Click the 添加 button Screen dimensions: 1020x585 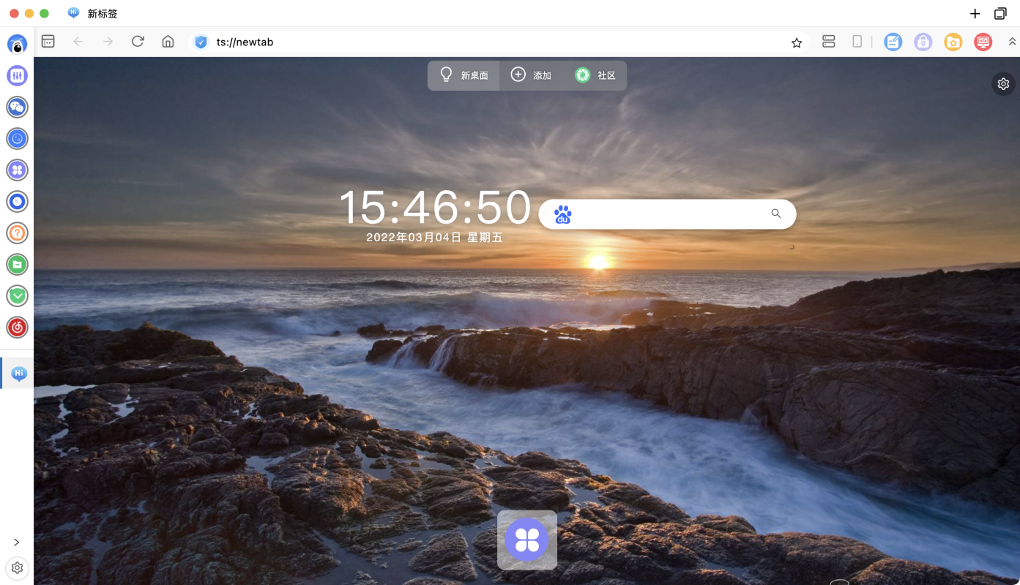(x=531, y=75)
